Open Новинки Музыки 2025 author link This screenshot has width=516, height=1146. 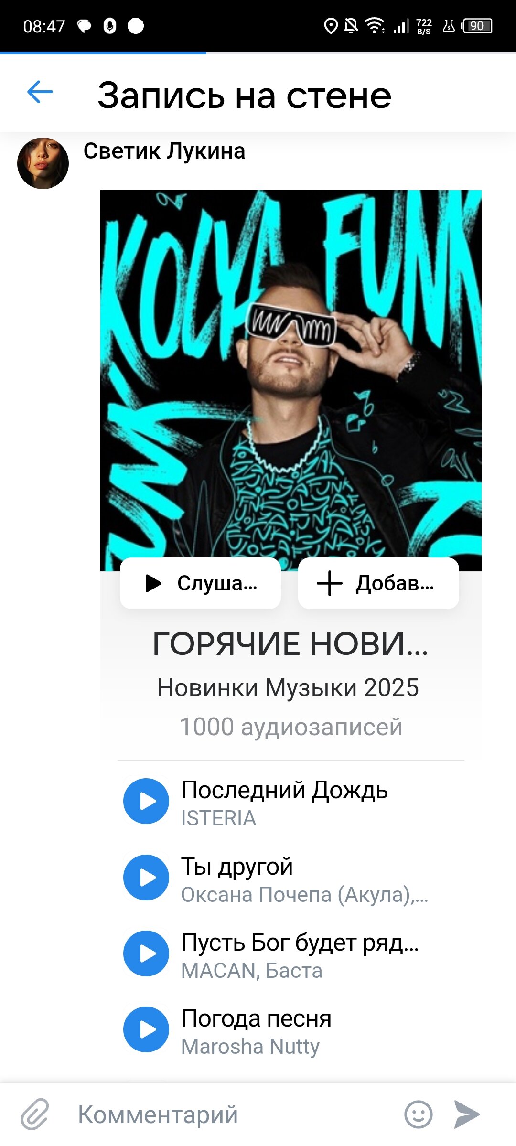[288, 688]
